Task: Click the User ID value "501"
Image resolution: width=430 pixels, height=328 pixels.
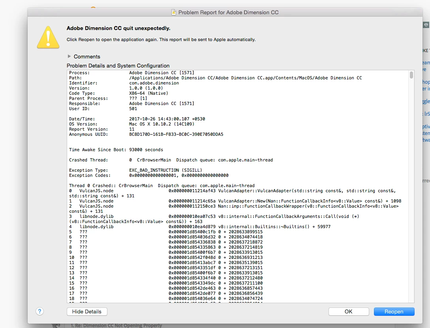Action: click(x=133, y=109)
